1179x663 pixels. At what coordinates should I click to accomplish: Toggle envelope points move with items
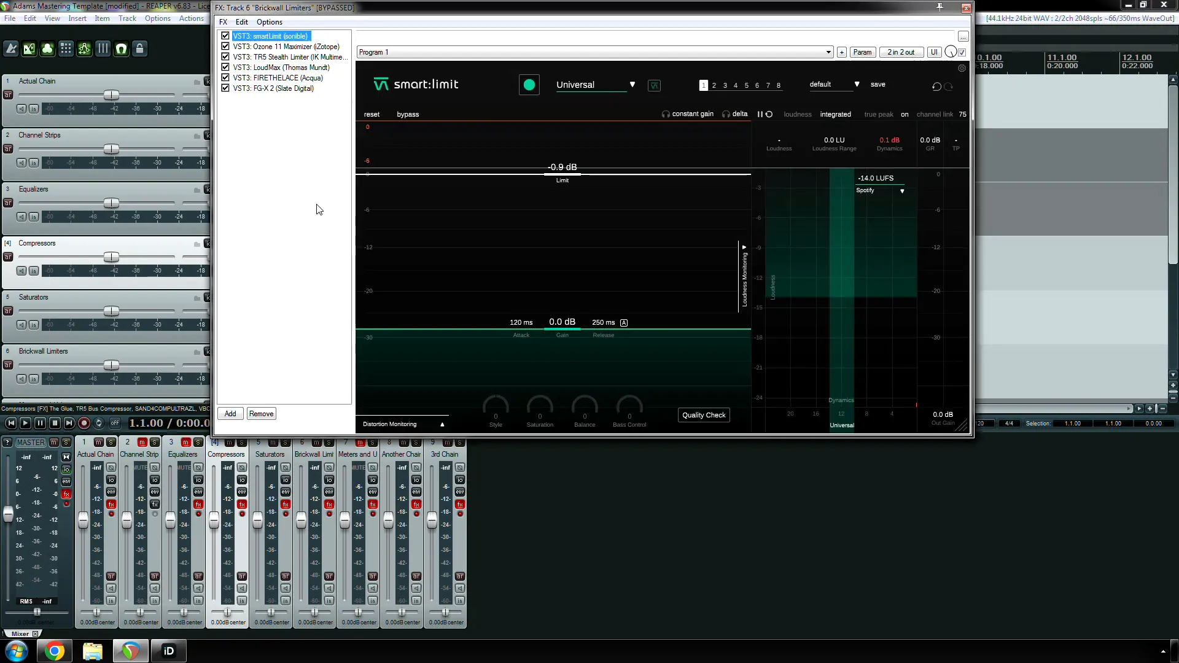tap(85, 48)
